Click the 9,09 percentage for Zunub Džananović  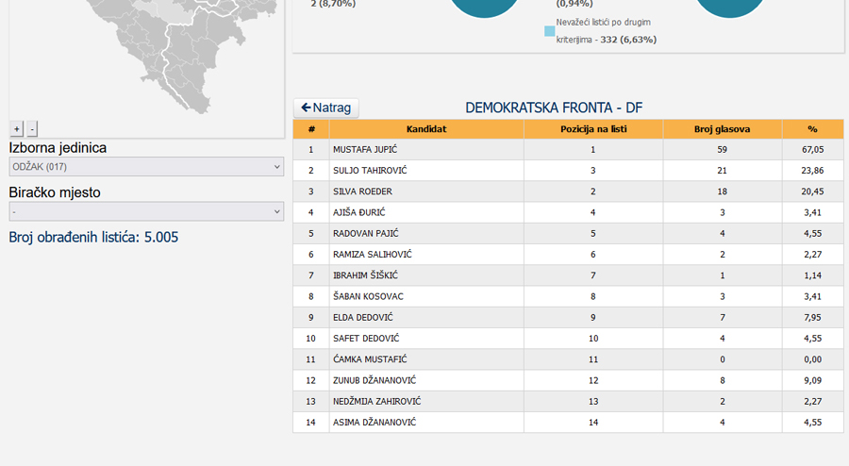(813, 380)
